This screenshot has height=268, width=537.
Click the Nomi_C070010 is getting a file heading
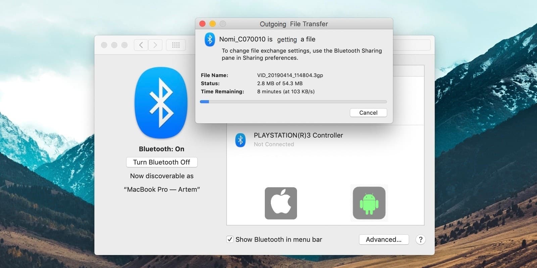tap(267, 39)
